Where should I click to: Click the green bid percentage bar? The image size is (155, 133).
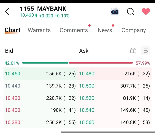tap(45, 63)
